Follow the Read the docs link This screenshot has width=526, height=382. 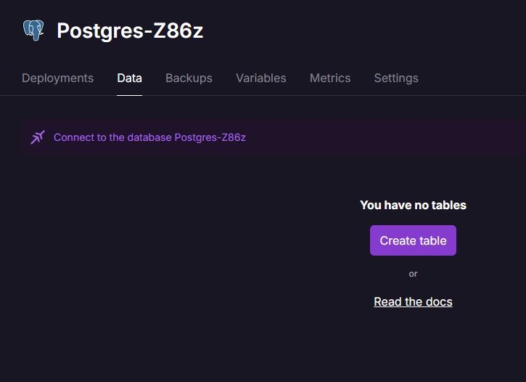[x=413, y=301]
